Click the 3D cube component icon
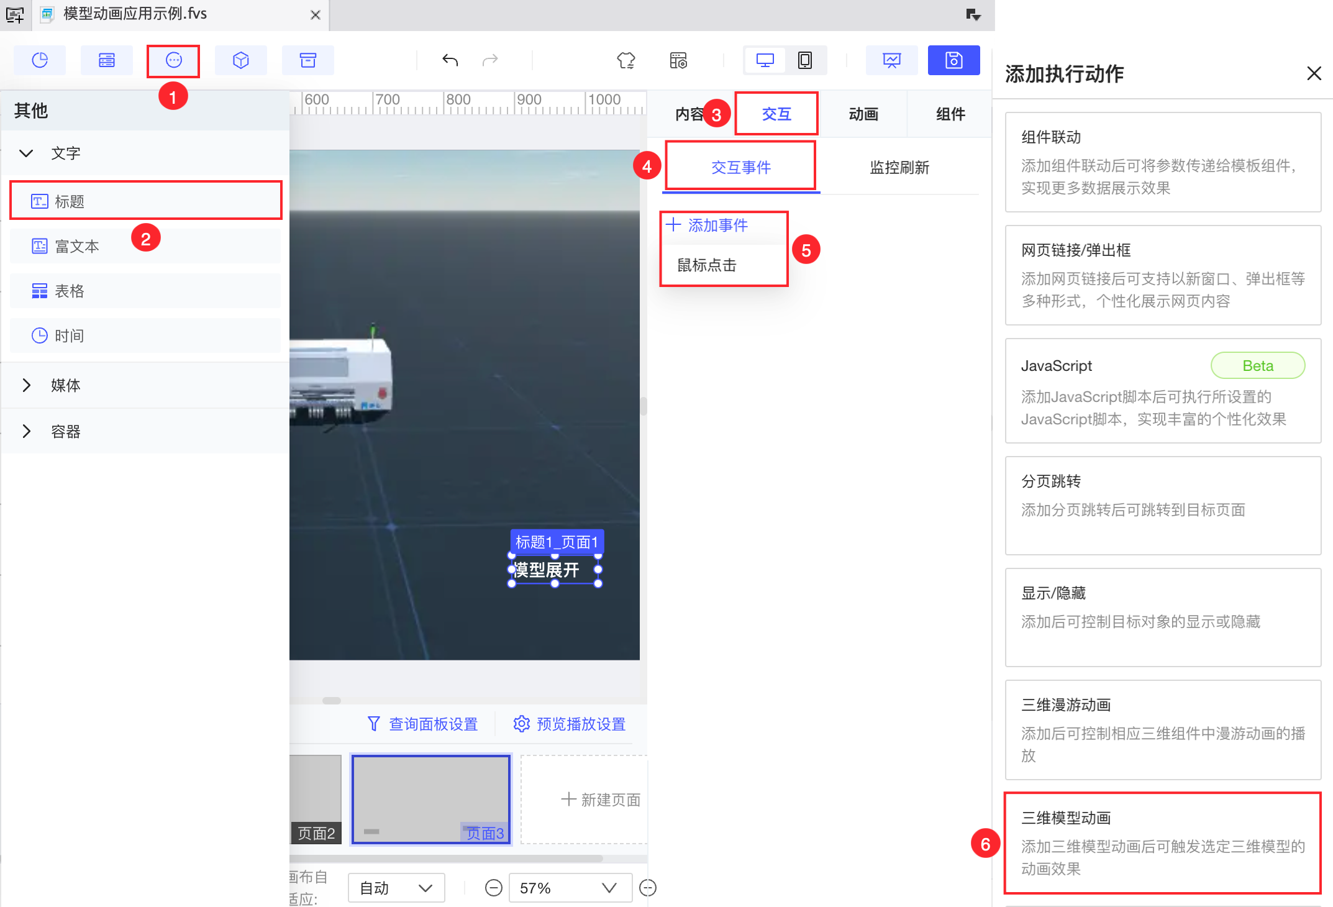Viewport: 1333px width, 907px height. pos(241,60)
